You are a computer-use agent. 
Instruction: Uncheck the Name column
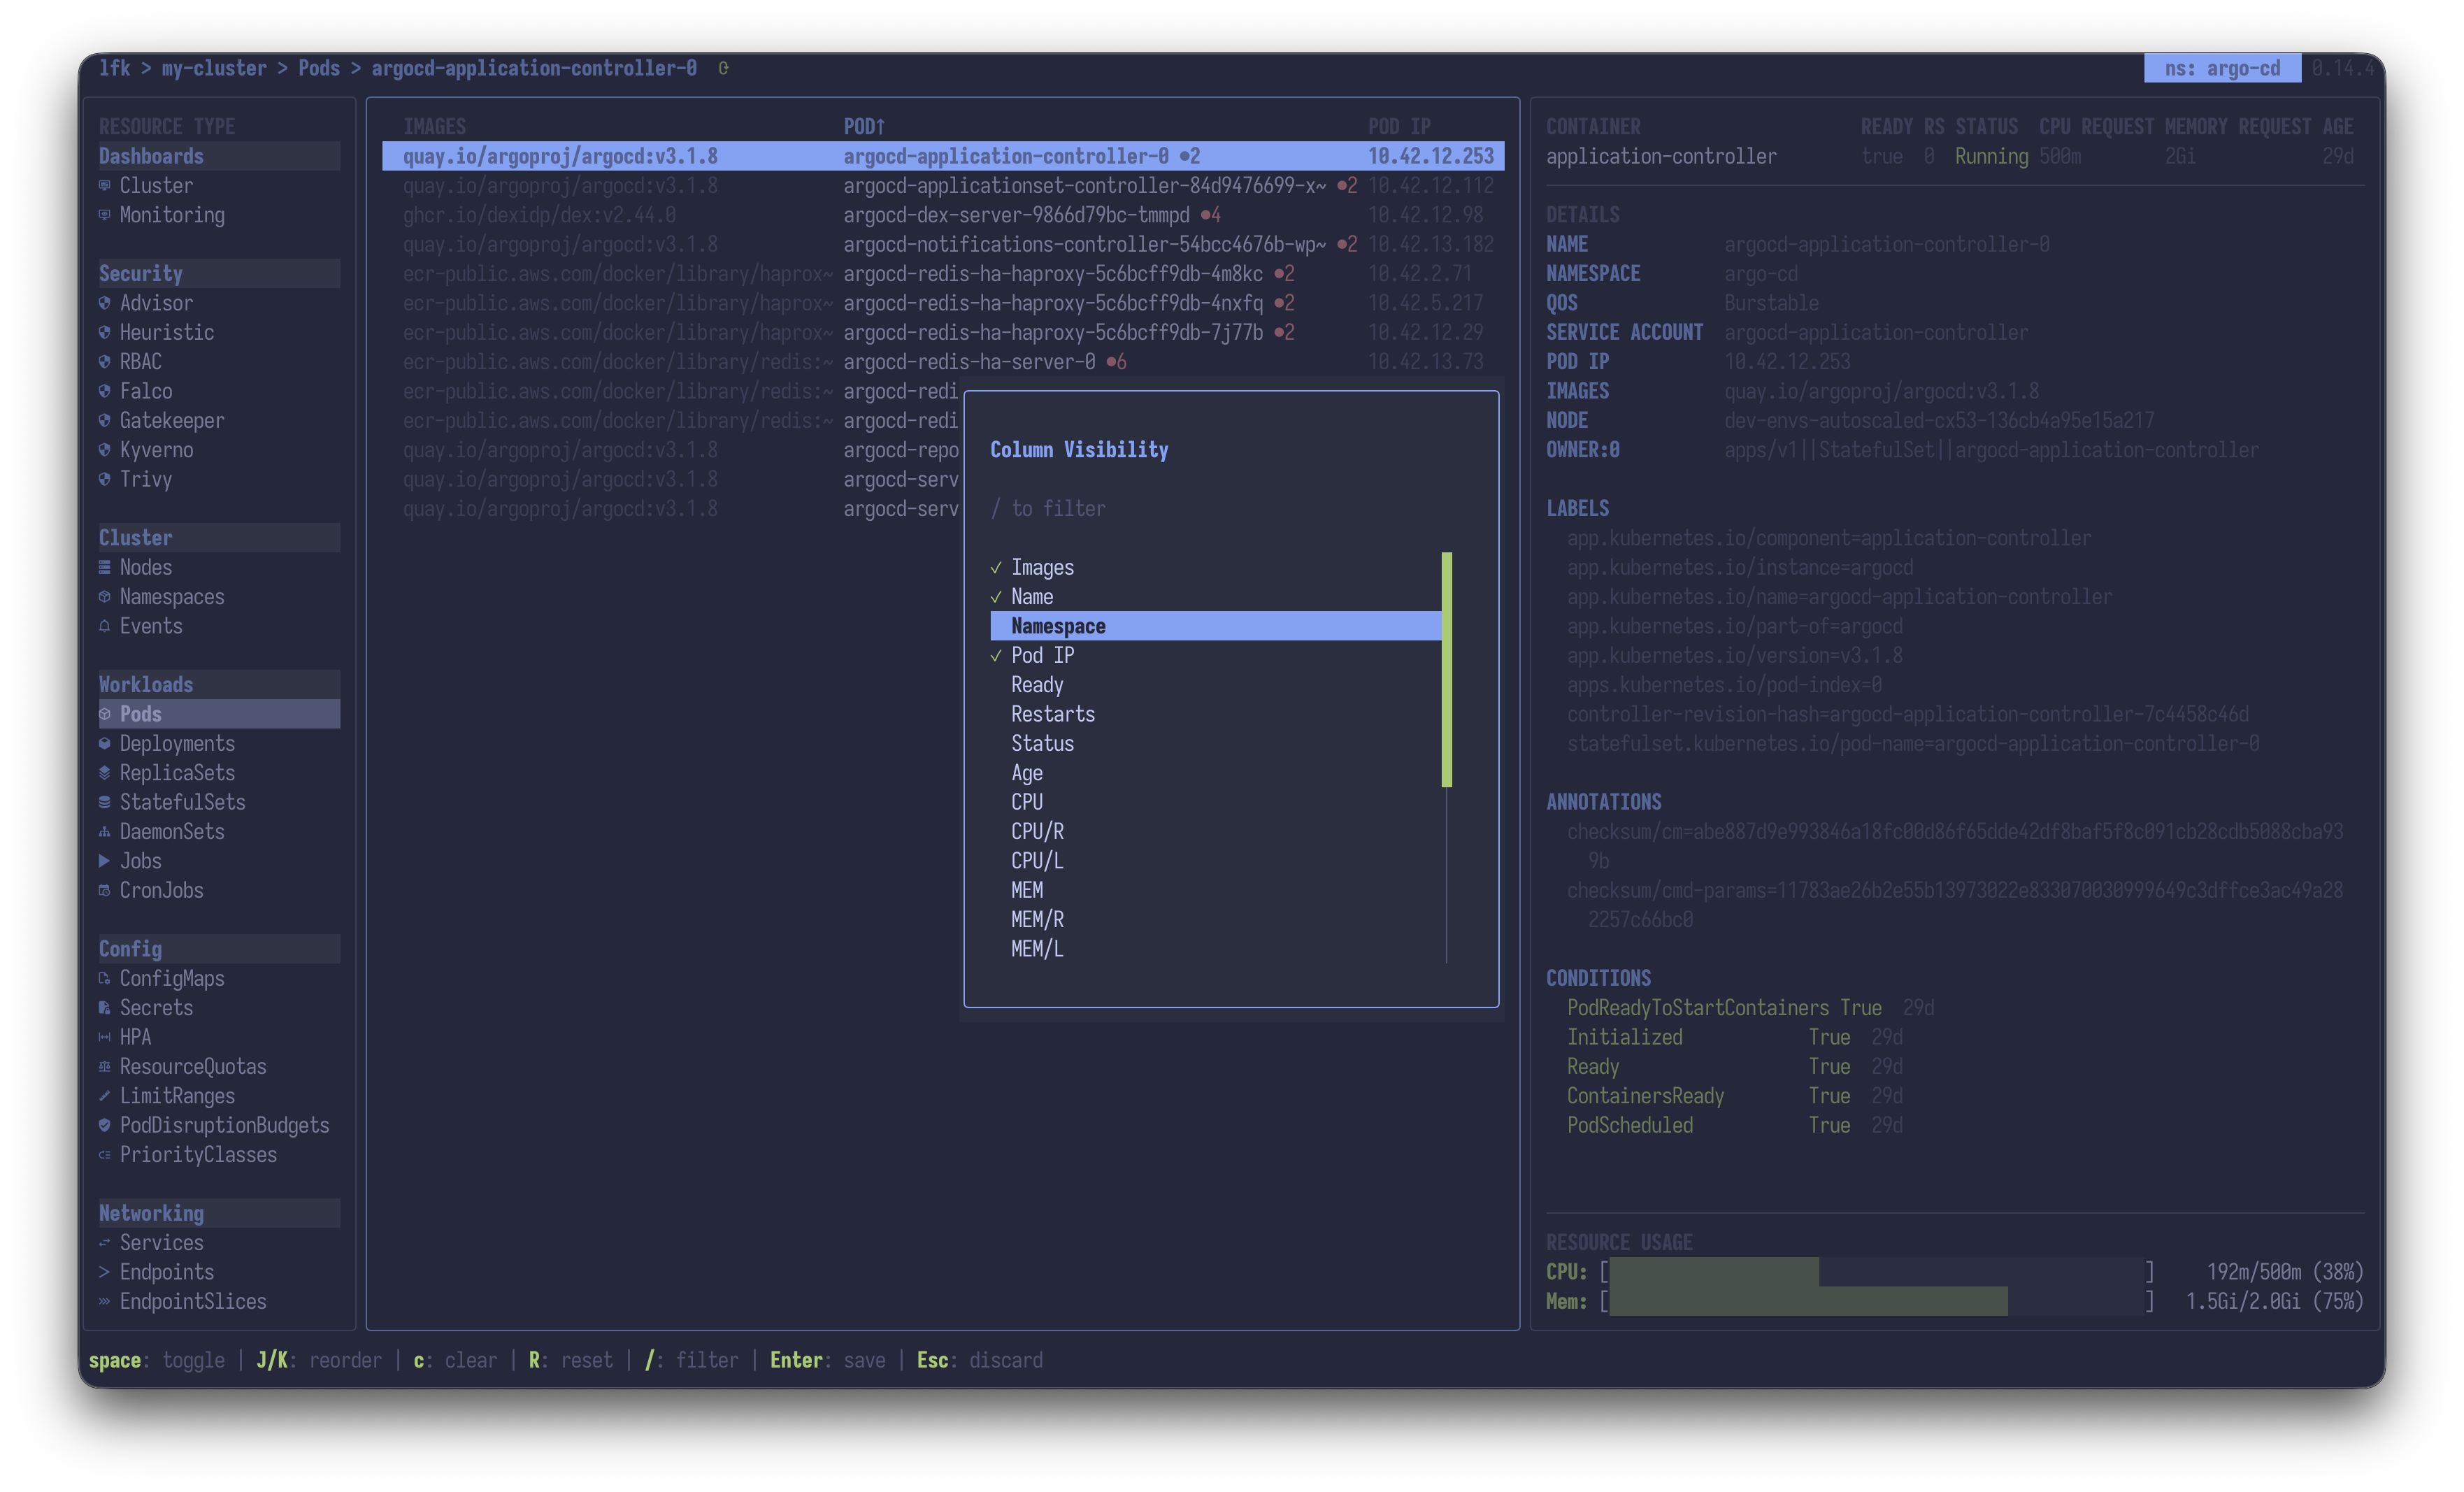click(x=1215, y=597)
